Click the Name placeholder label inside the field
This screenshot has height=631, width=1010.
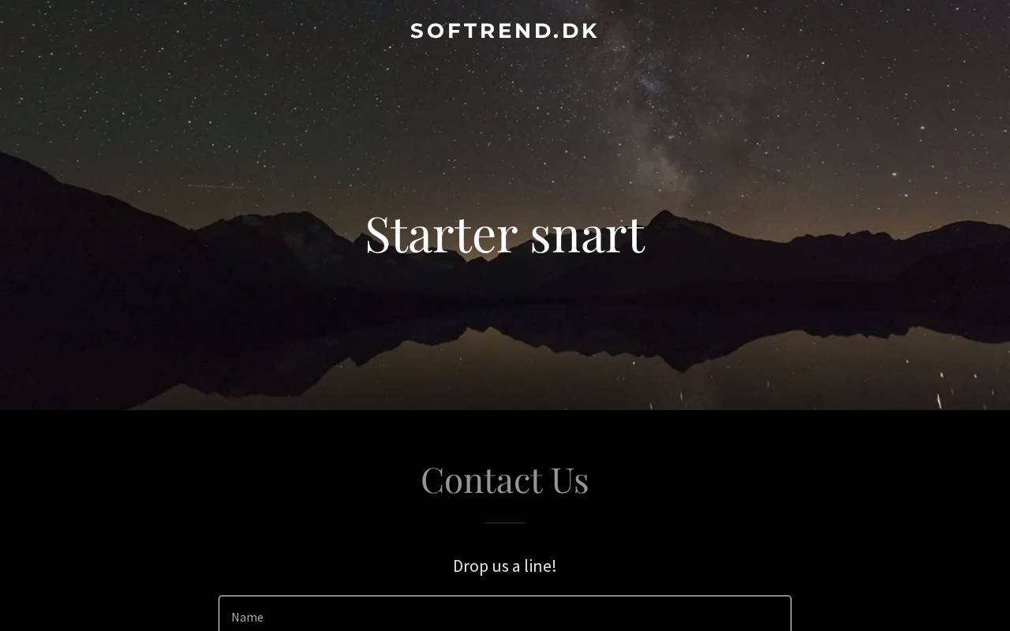click(x=247, y=617)
